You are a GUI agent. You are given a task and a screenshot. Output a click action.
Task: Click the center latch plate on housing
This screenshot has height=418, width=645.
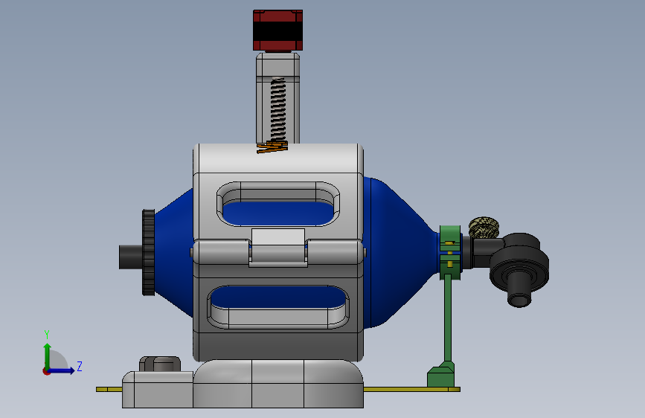[x=278, y=248]
